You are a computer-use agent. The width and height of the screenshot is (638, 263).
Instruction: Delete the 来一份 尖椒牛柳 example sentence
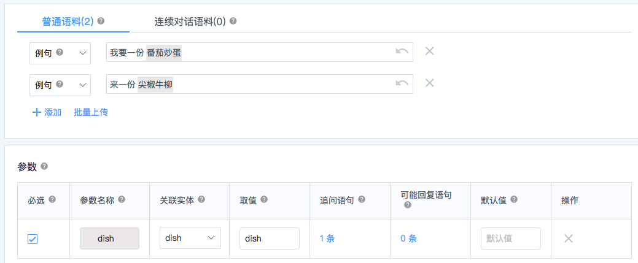(430, 83)
